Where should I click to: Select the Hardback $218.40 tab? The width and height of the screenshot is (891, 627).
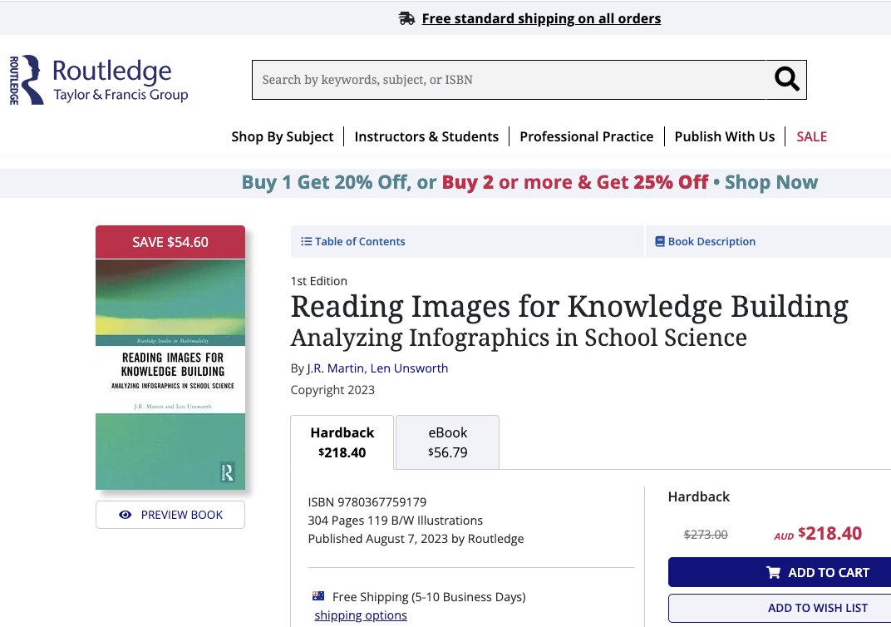pos(342,442)
